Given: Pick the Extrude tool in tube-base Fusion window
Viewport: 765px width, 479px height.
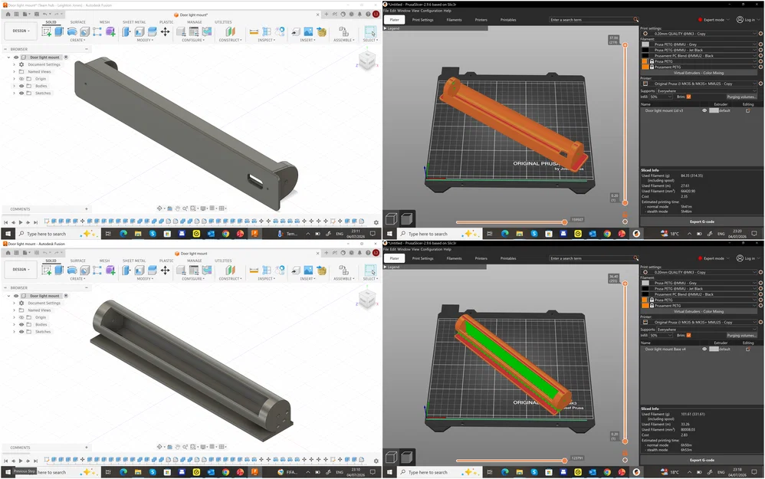Looking at the screenshot, I should [x=59, y=271].
